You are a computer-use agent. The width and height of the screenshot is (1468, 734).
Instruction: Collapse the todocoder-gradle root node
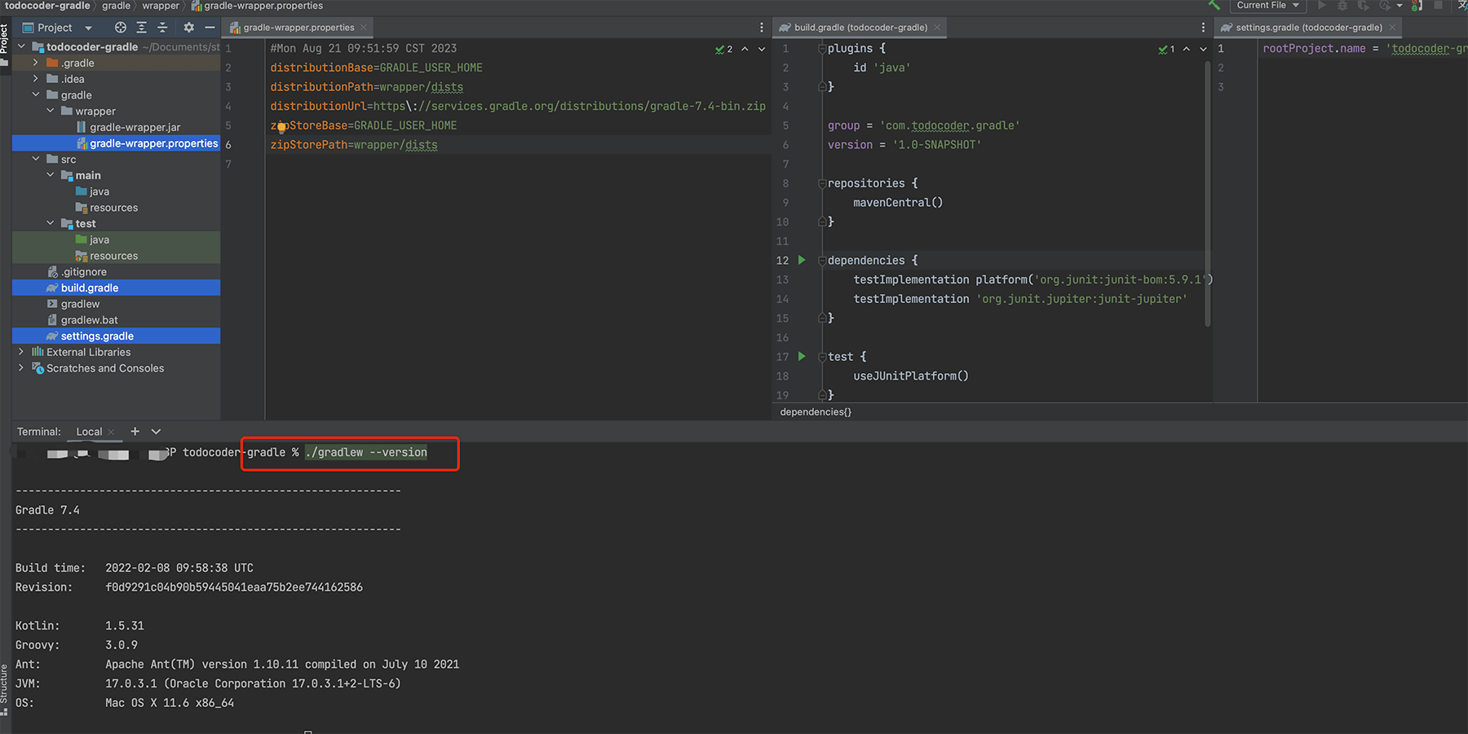(22, 47)
